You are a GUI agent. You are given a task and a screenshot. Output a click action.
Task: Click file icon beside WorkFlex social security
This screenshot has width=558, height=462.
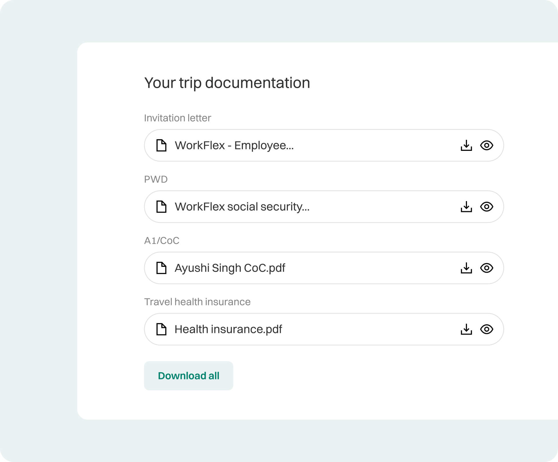(161, 207)
